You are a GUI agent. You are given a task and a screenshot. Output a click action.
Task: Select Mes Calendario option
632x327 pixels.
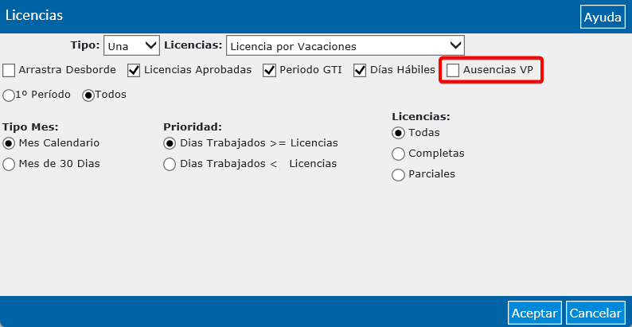[x=10, y=143]
